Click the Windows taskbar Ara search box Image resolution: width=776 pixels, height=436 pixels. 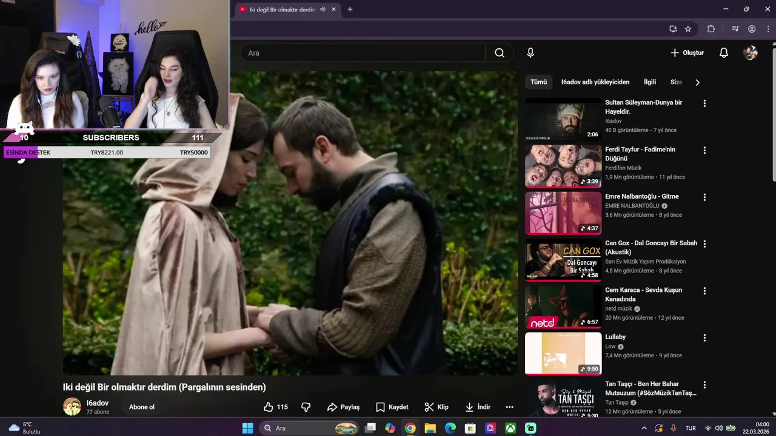[309, 428]
